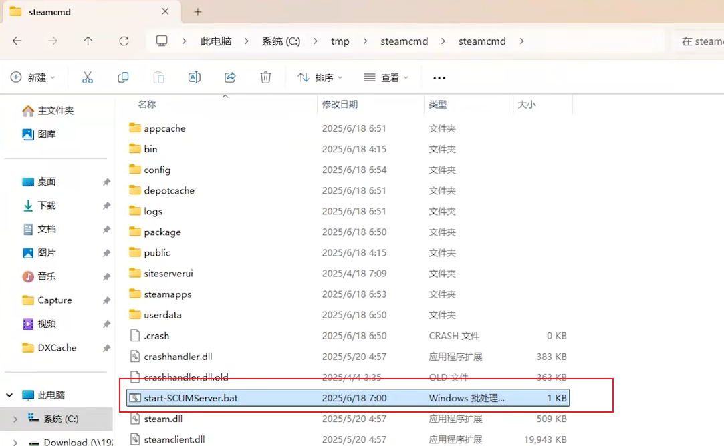
Task: Click 此电脑 in the address bar
Action: 216,41
